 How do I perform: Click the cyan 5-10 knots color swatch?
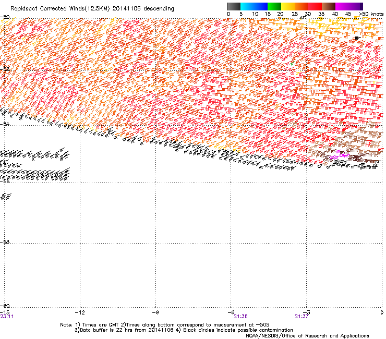tap(247, 6)
